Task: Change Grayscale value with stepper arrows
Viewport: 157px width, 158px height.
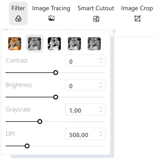Action: pyautogui.click(x=101, y=109)
